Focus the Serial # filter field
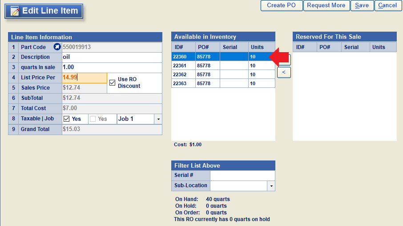403x226 pixels. click(242, 176)
